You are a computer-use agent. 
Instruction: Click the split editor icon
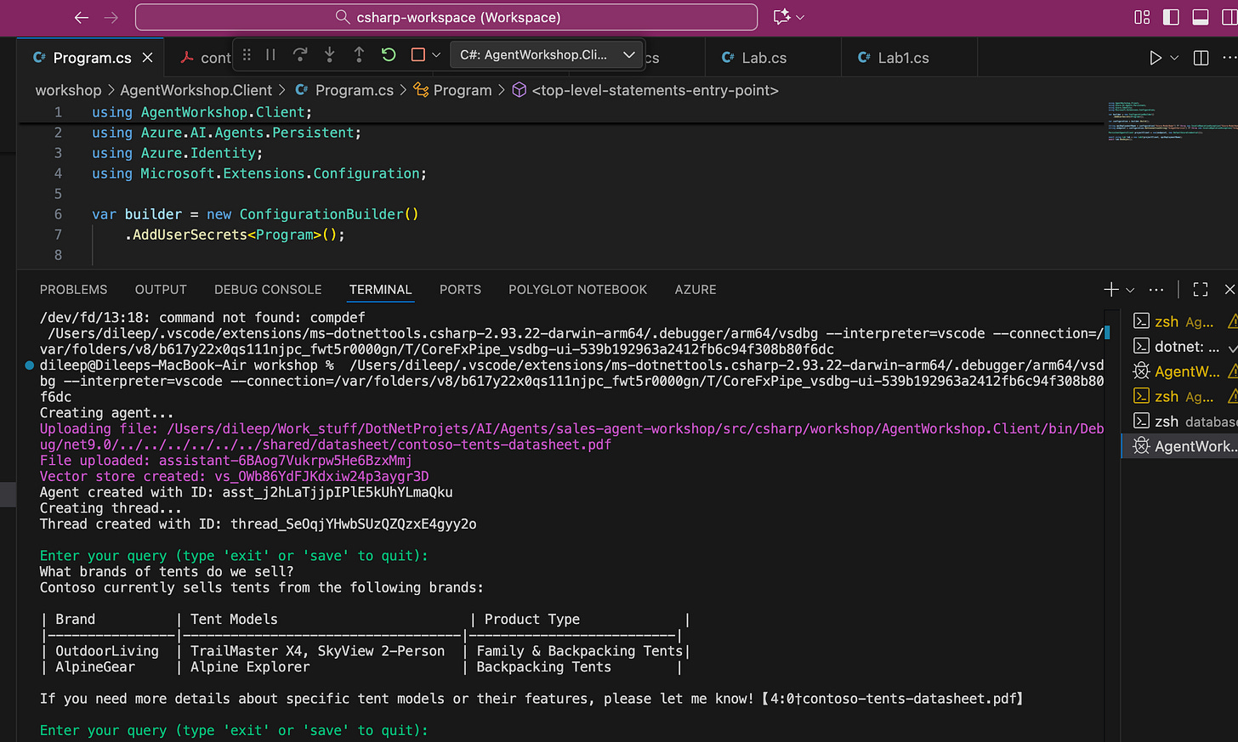(1201, 58)
